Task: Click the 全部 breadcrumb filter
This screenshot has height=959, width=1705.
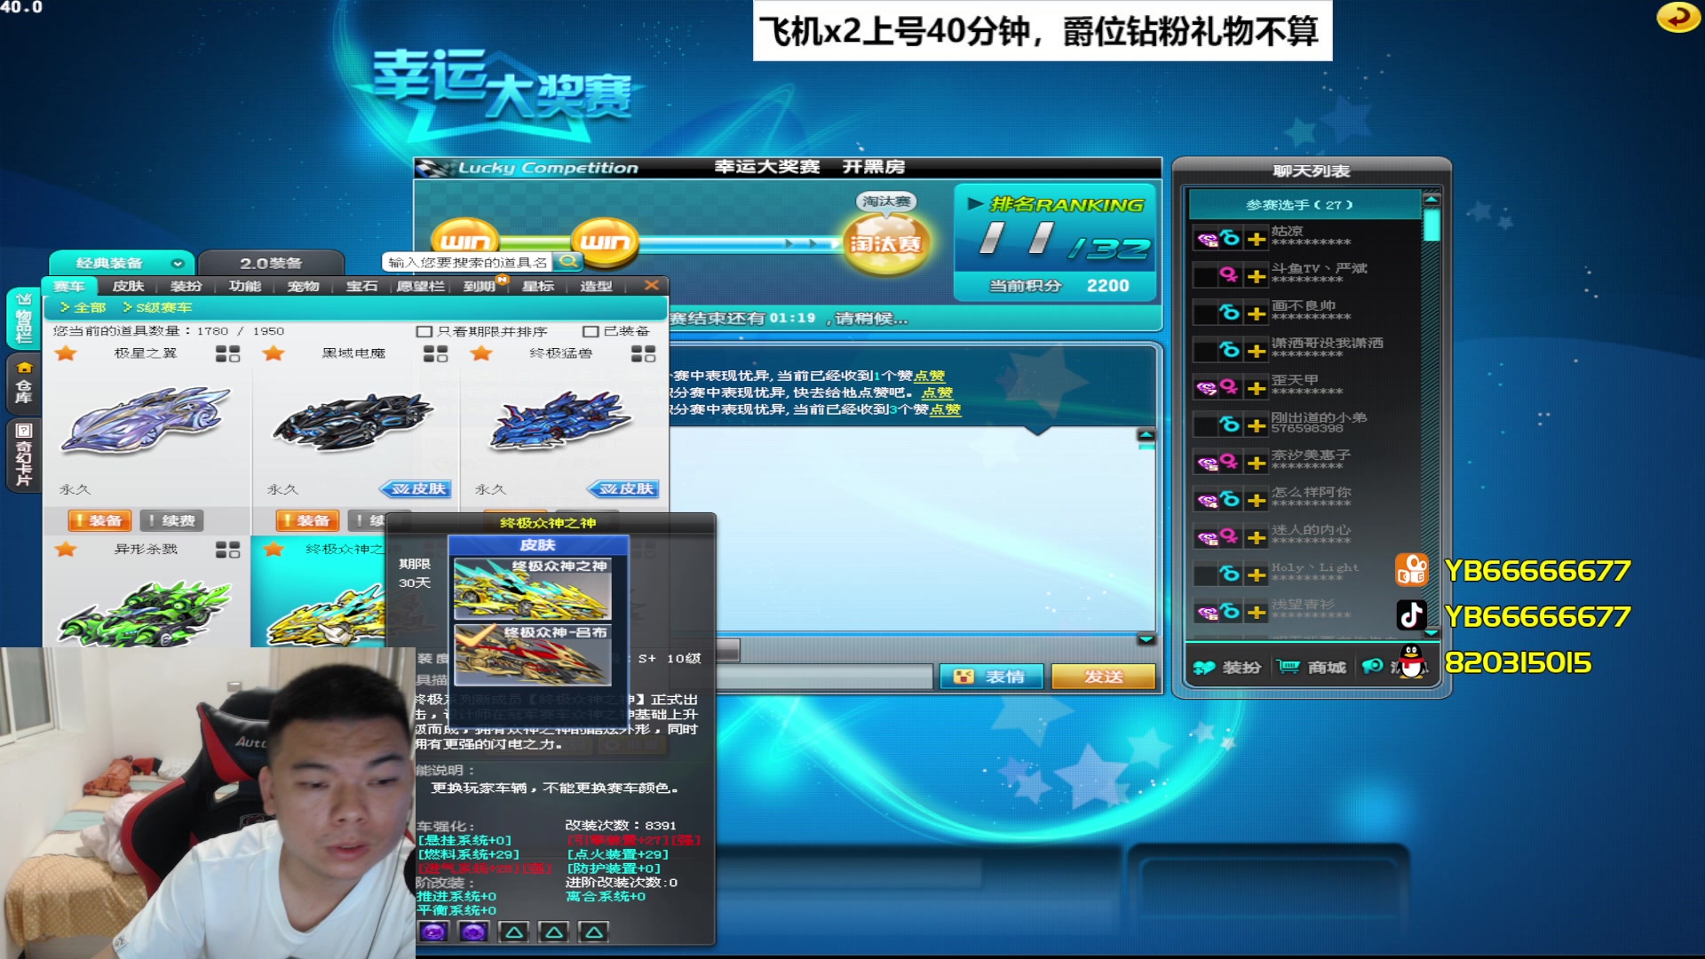Action: 90,308
